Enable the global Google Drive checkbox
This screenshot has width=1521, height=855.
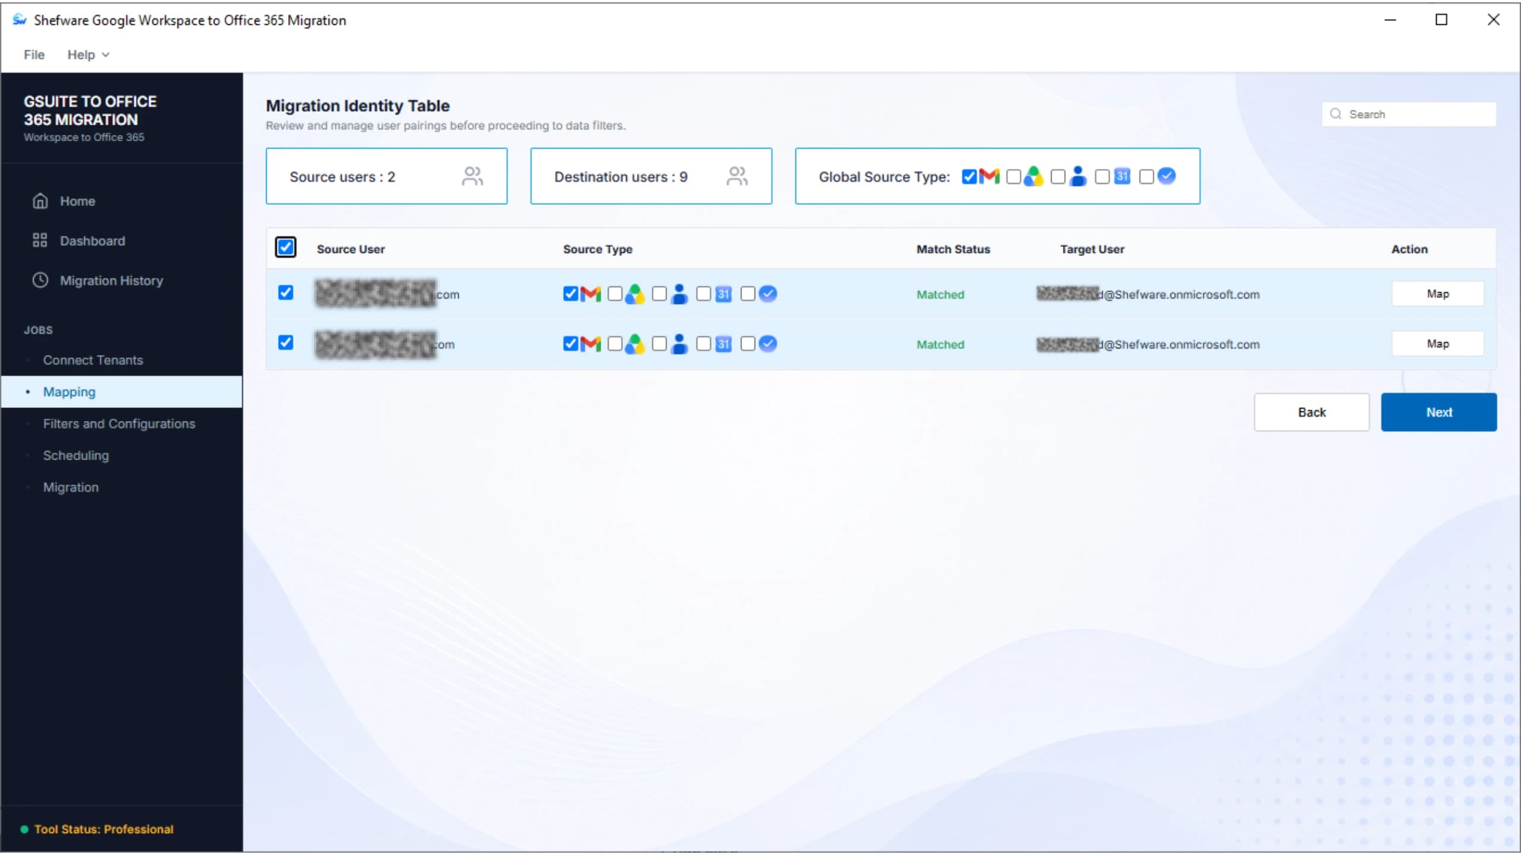point(1014,176)
